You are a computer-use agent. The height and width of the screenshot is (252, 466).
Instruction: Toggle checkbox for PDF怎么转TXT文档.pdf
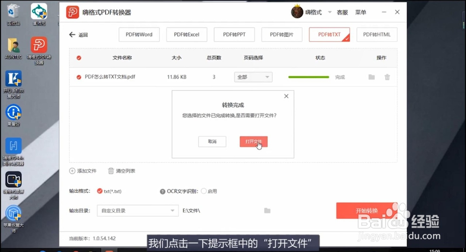[x=79, y=77]
